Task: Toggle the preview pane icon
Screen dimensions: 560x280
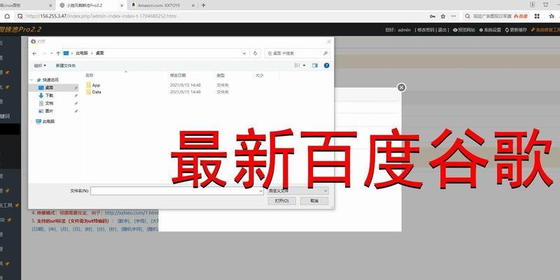Action: pos(315,66)
